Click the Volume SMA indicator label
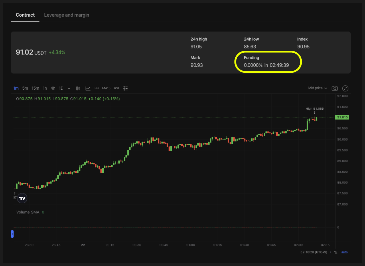365x266 pixels. (x=28, y=212)
